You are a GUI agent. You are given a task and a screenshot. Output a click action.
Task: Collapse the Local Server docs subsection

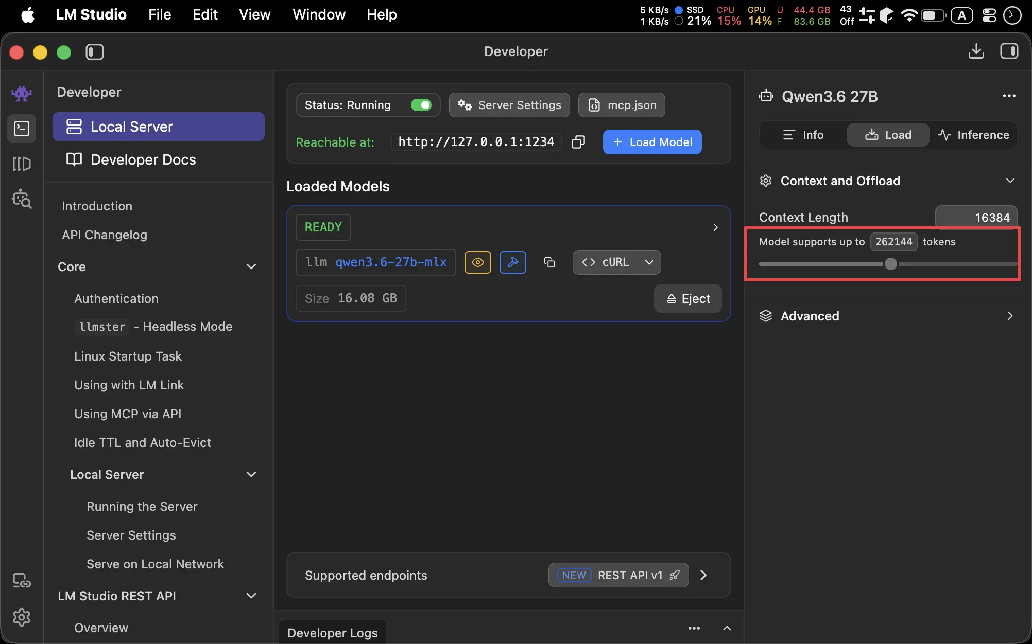pyautogui.click(x=251, y=474)
